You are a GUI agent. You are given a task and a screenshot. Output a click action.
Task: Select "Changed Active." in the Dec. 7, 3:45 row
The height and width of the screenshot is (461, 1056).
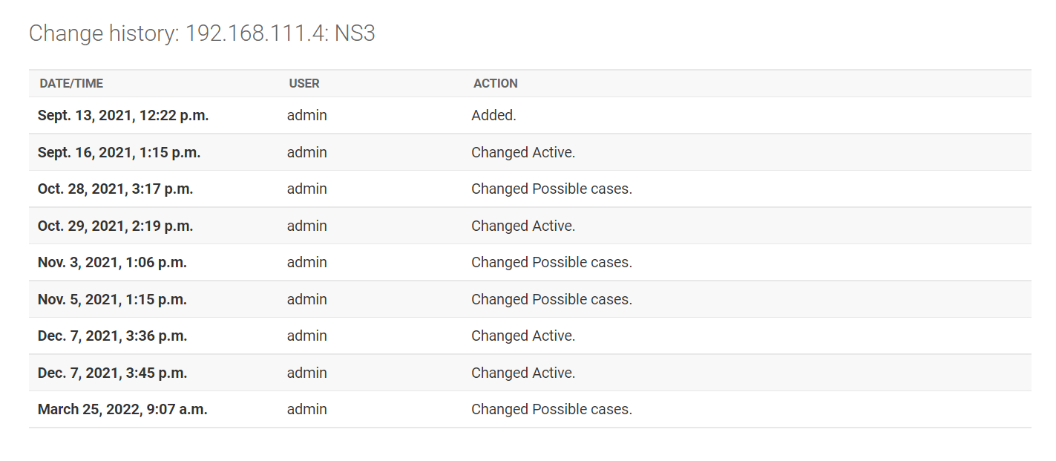(523, 373)
